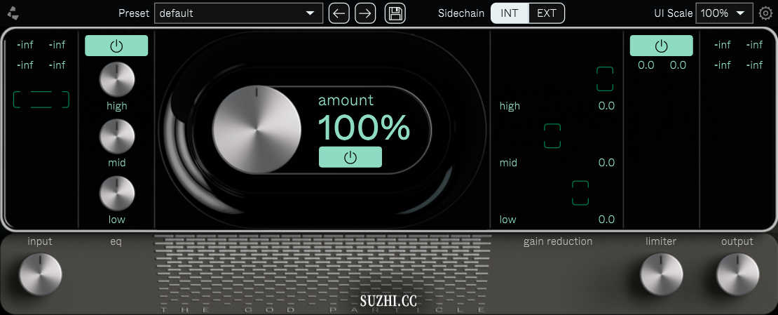Image resolution: width=778 pixels, height=315 pixels.
Task: Open settings with the gear icon
Action: [765, 13]
